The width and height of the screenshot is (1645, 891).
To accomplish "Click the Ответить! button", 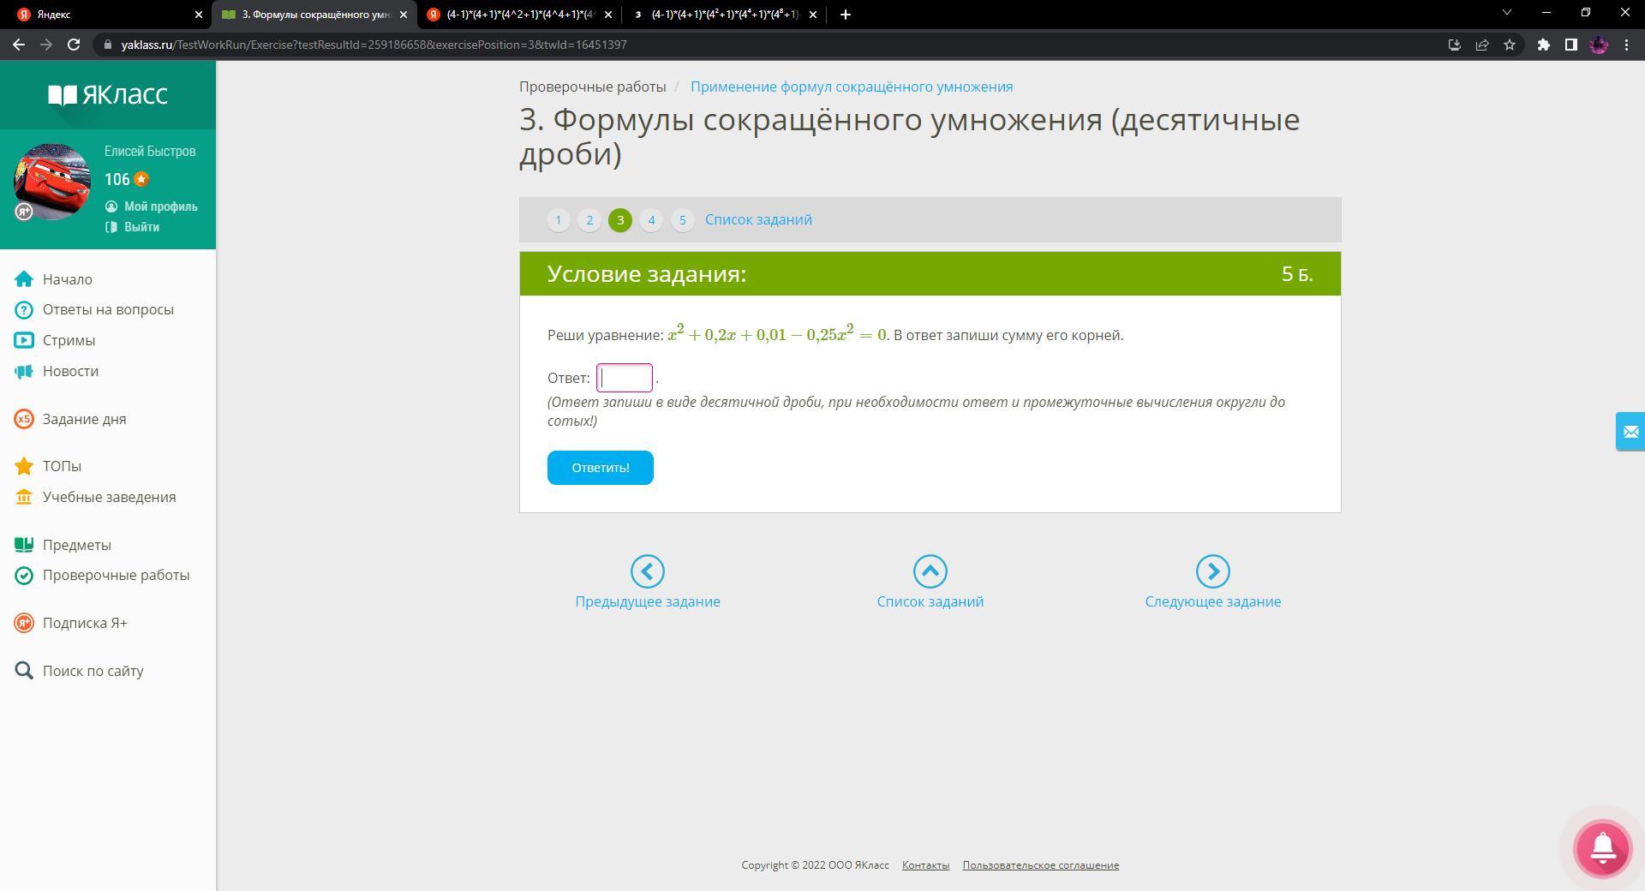I will point(601,468).
